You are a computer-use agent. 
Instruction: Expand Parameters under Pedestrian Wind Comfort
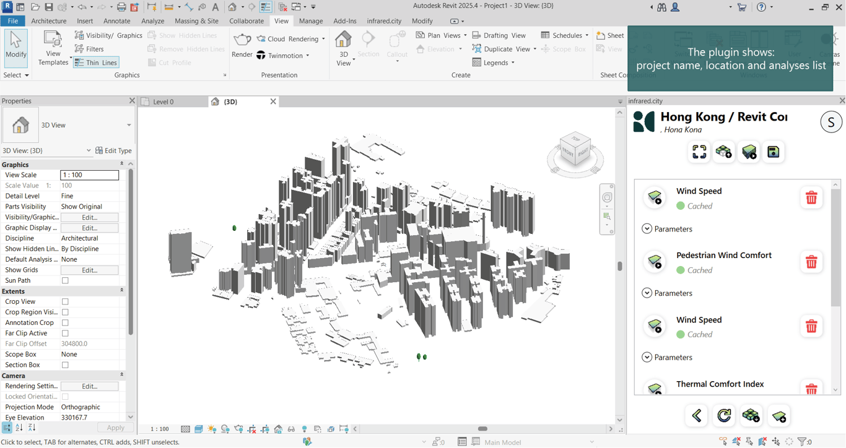pos(647,293)
